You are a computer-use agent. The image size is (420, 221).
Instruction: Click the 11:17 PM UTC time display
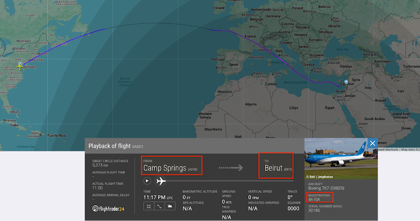click(157, 197)
